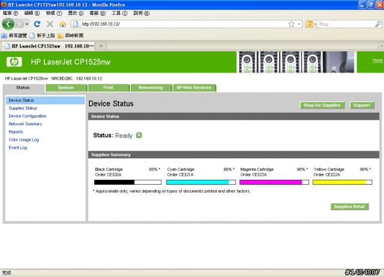Open Device Configuration page
The image size is (384, 277).
click(x=28, y=116)
